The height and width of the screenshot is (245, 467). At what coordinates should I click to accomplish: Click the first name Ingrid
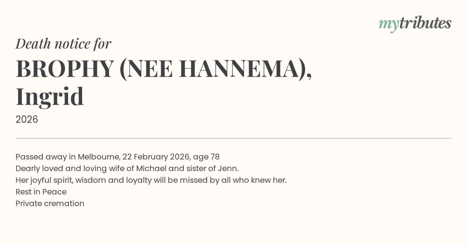pos(50,97)
